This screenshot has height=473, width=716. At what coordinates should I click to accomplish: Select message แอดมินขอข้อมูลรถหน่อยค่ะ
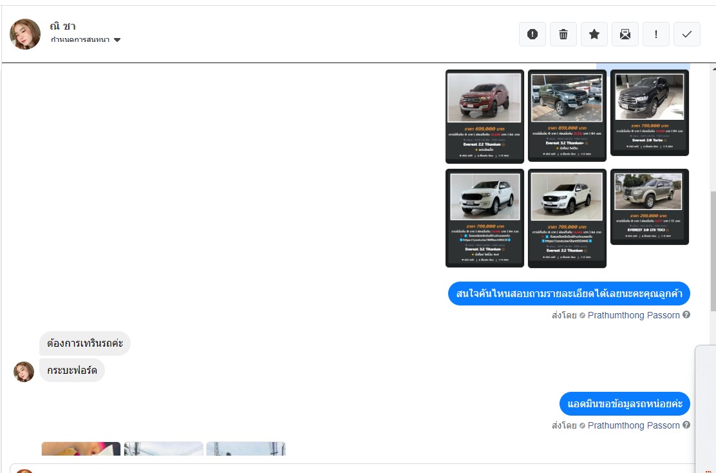click(x=625, y=403)
